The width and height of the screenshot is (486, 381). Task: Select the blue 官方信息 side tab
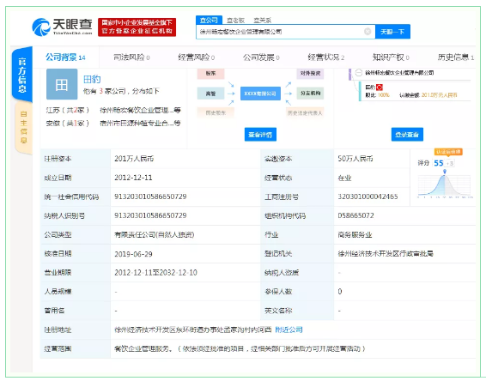(22, 75)
